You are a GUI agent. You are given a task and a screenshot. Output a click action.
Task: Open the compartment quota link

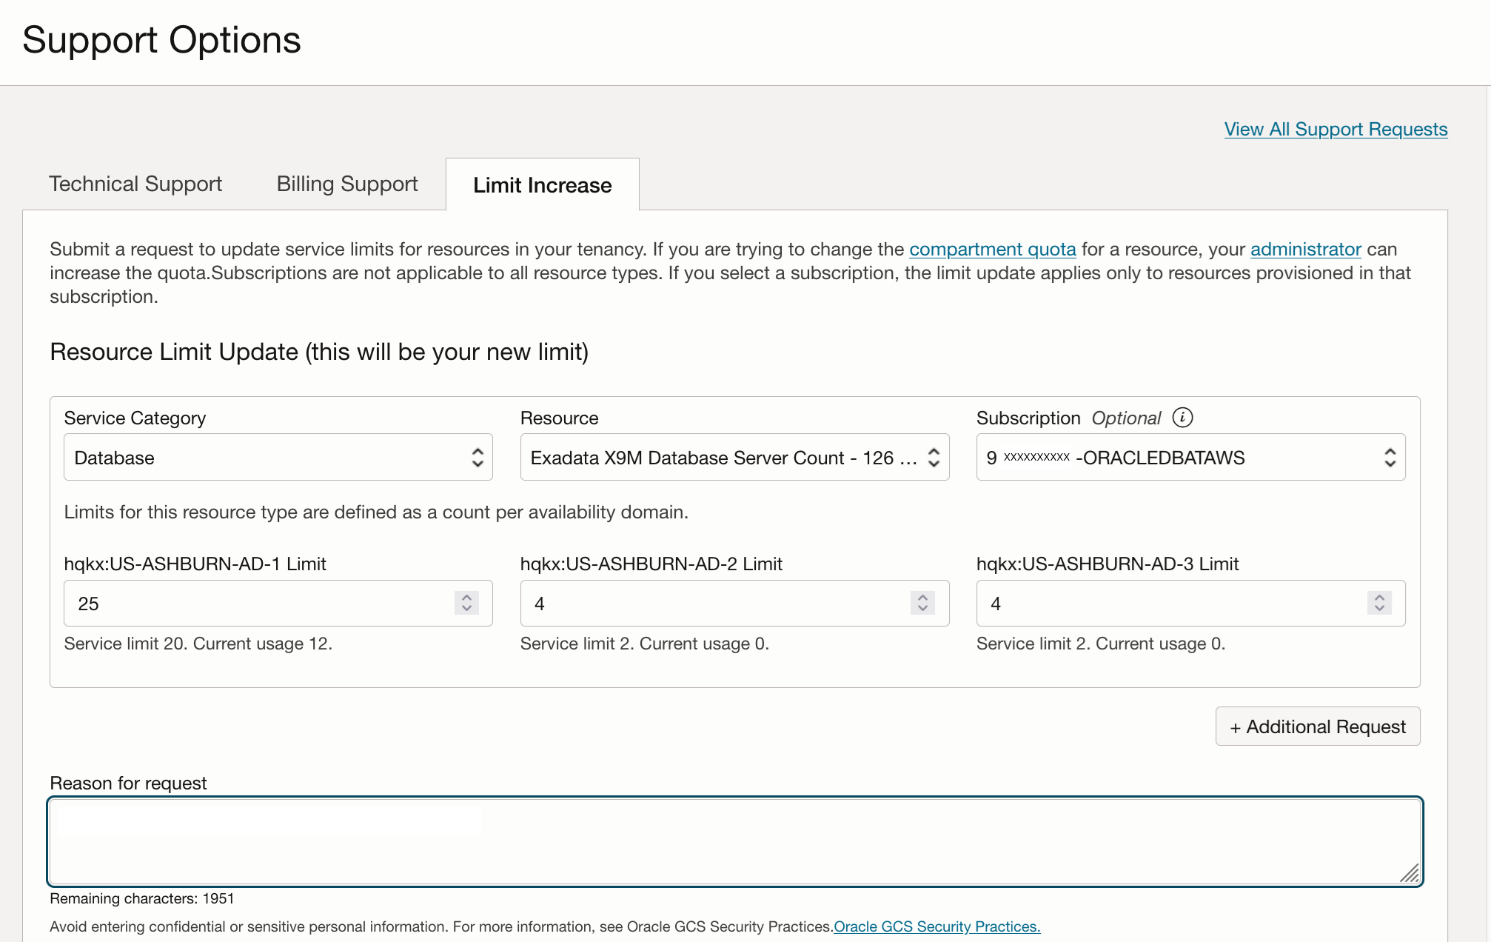pos(992,249)
